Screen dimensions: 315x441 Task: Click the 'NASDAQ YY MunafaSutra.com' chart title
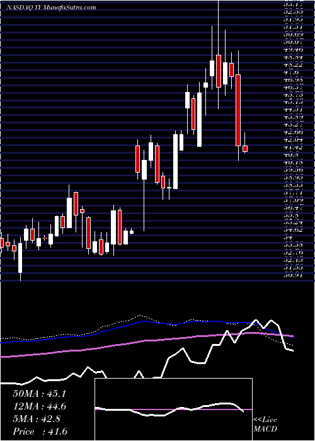tap(52, 8)
